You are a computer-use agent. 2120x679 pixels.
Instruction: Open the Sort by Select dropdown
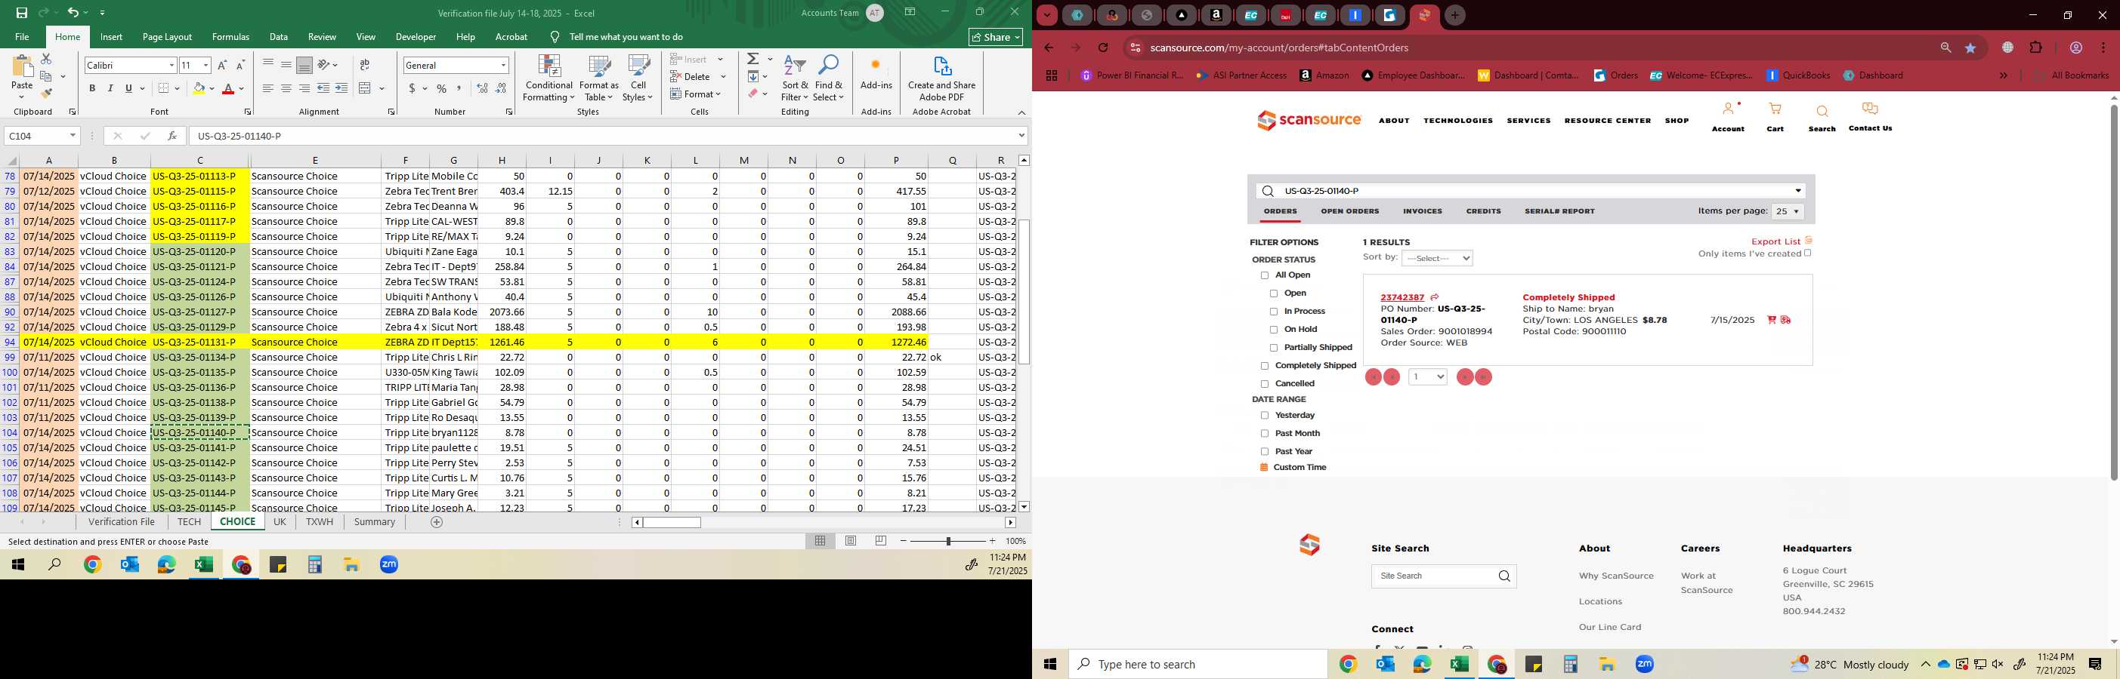tap(1437, 258)
